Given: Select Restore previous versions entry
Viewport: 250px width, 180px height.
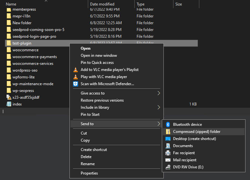Looking at the screenshot, I should point(102,100).
